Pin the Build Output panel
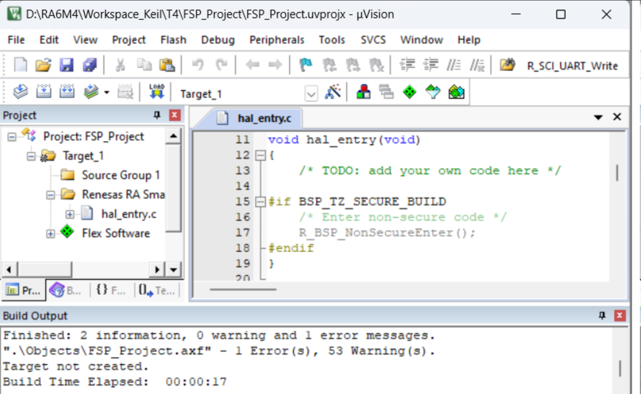Screen dimensions: 641x394 click(x=602, y=315)
